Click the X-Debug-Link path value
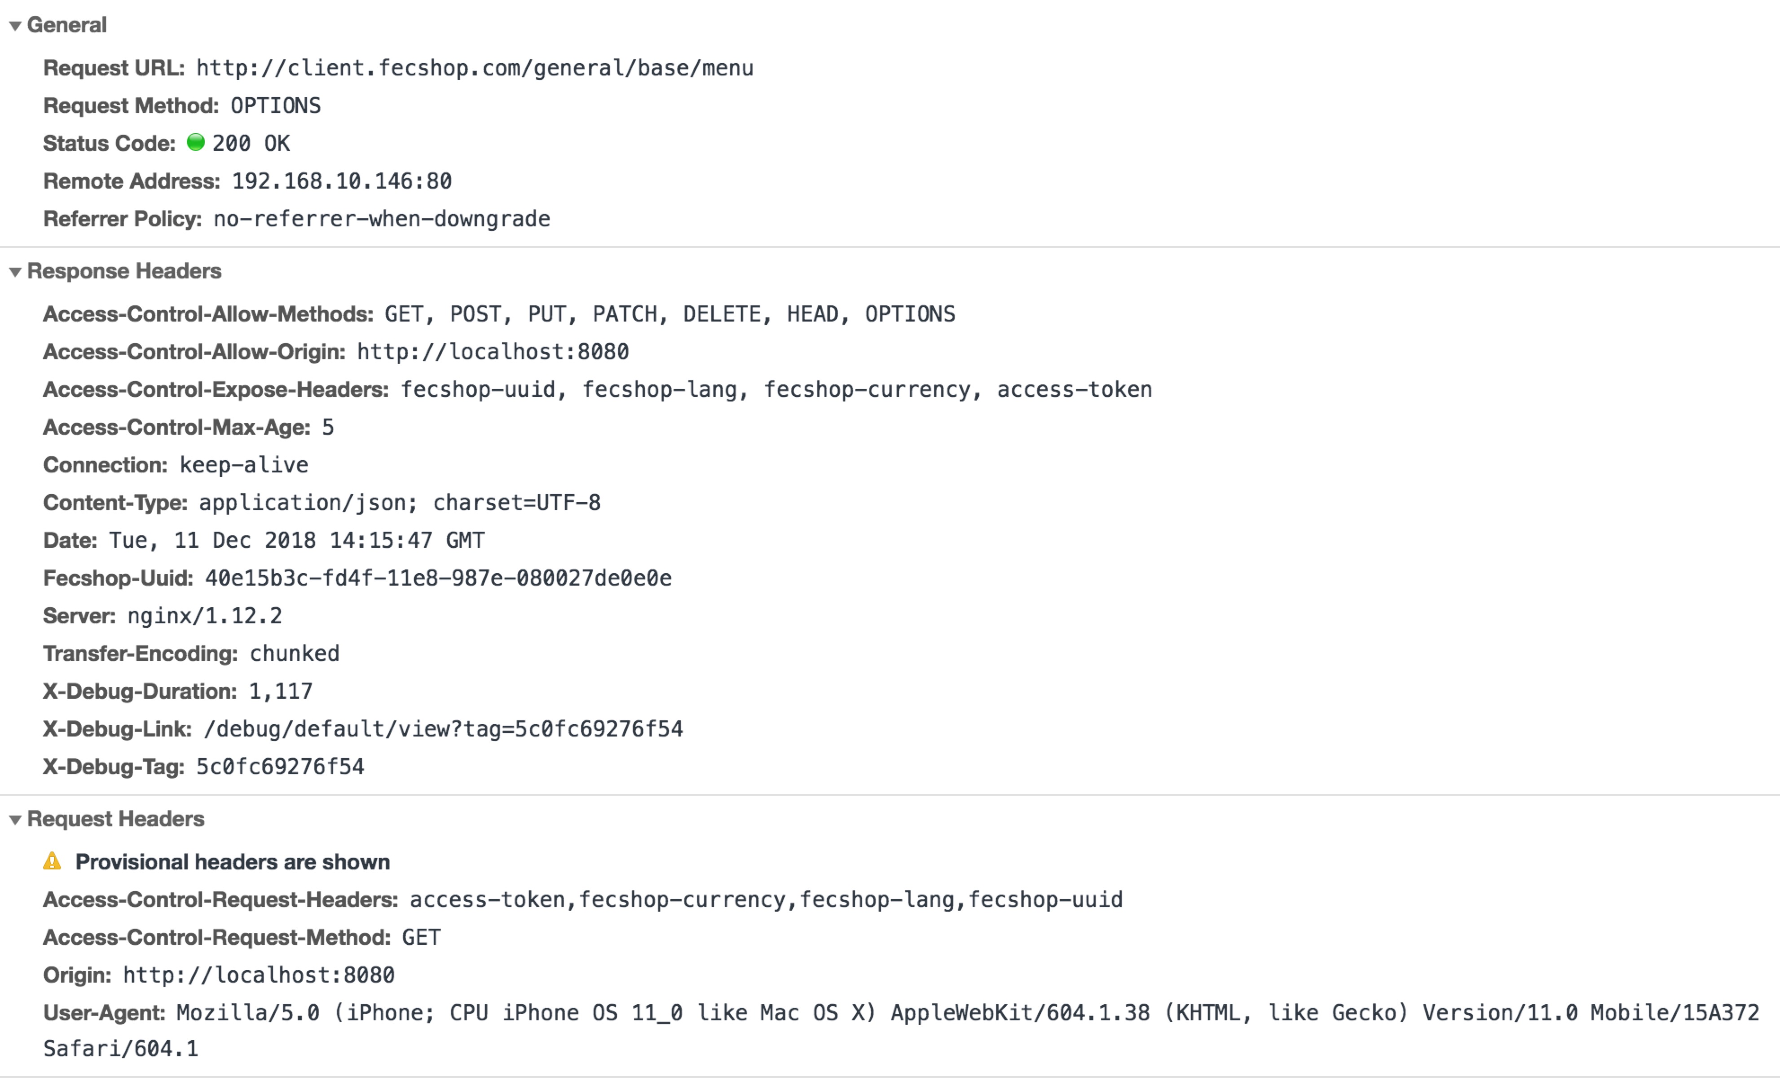 tap(443, 729)
